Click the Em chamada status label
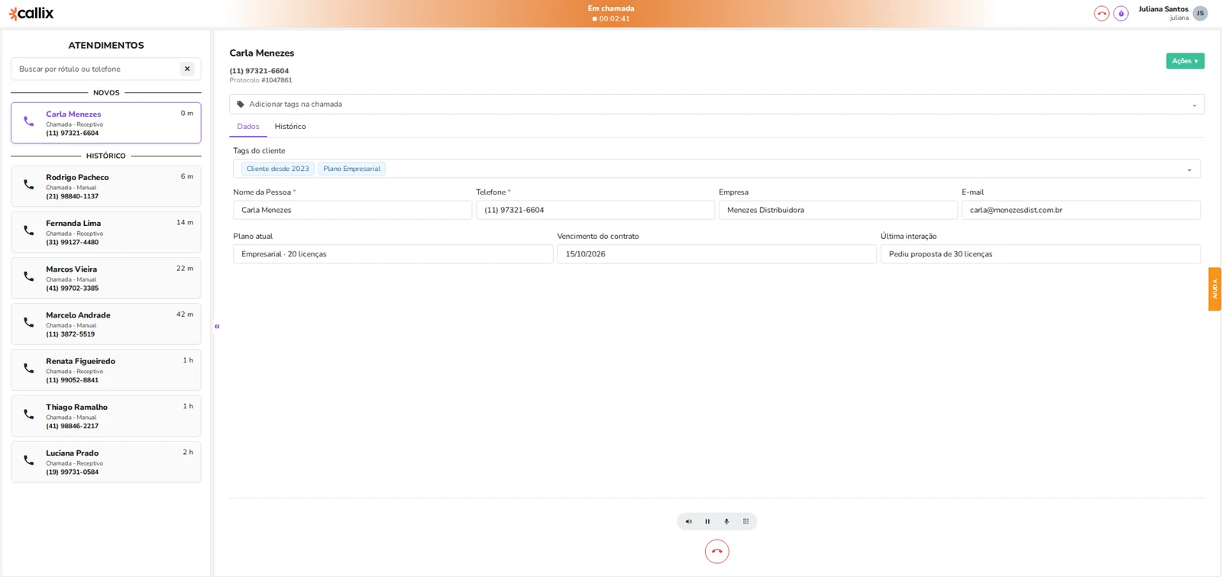This screenshot has height=577, width=1222. (x=611, y=8)
